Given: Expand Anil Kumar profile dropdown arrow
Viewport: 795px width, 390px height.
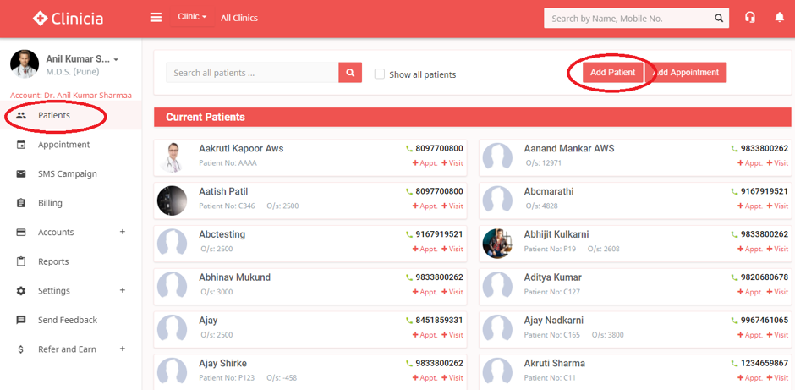Looking at the screenshot, I should tap(116, 60).
